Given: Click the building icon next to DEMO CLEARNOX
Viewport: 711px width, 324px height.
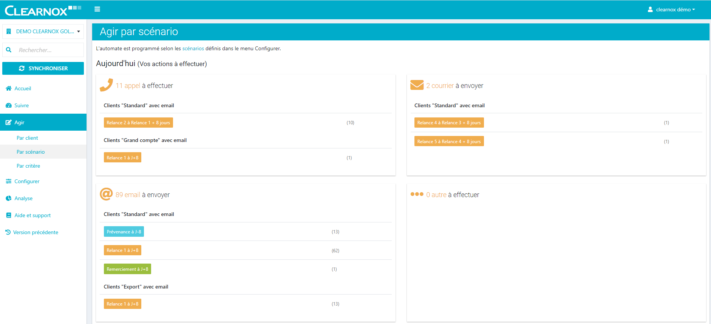Looking at the screenshot, I should coord(9,31).
